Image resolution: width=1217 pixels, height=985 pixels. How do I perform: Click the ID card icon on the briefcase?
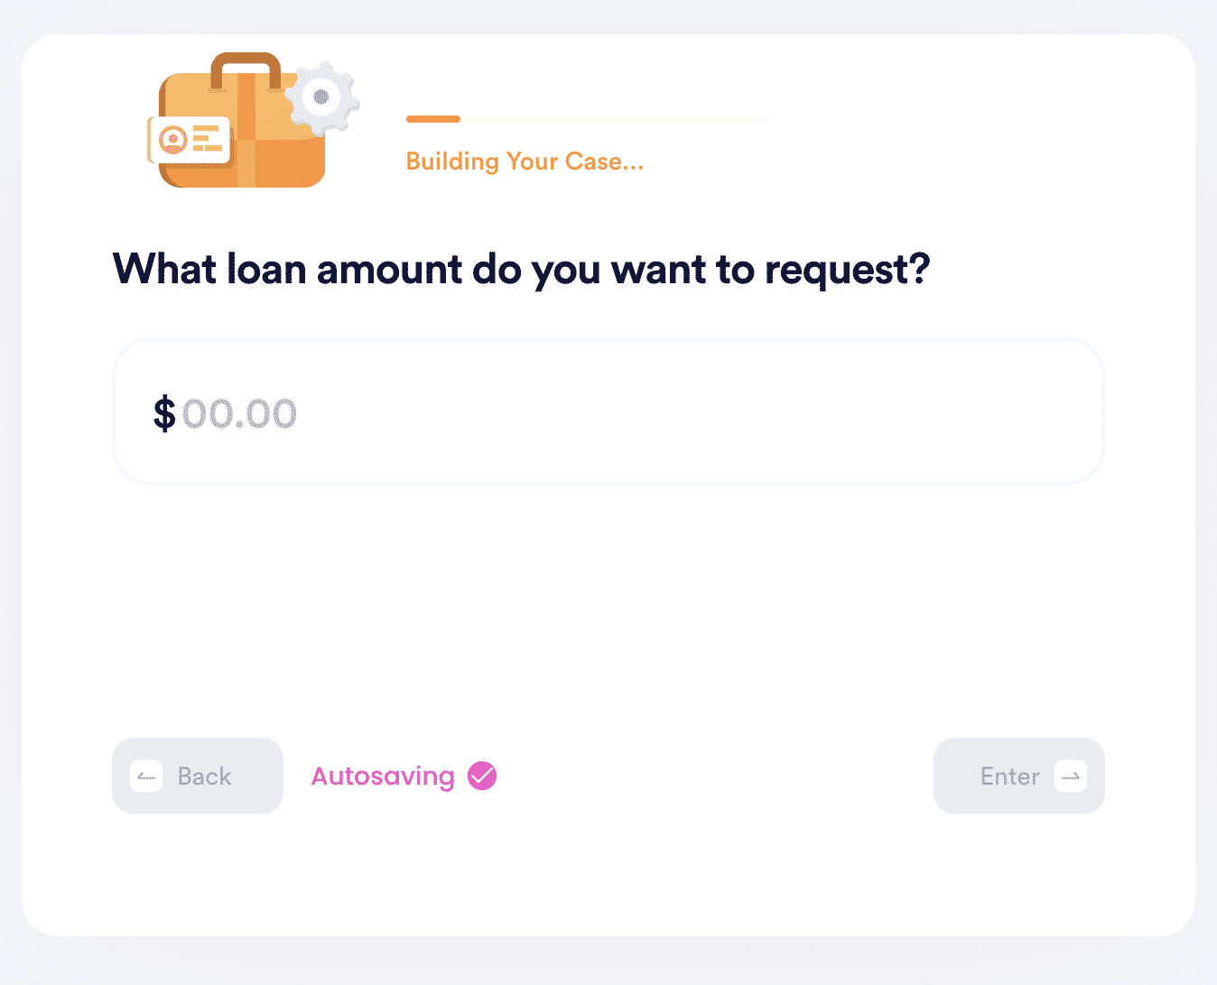tap(189, 140)
